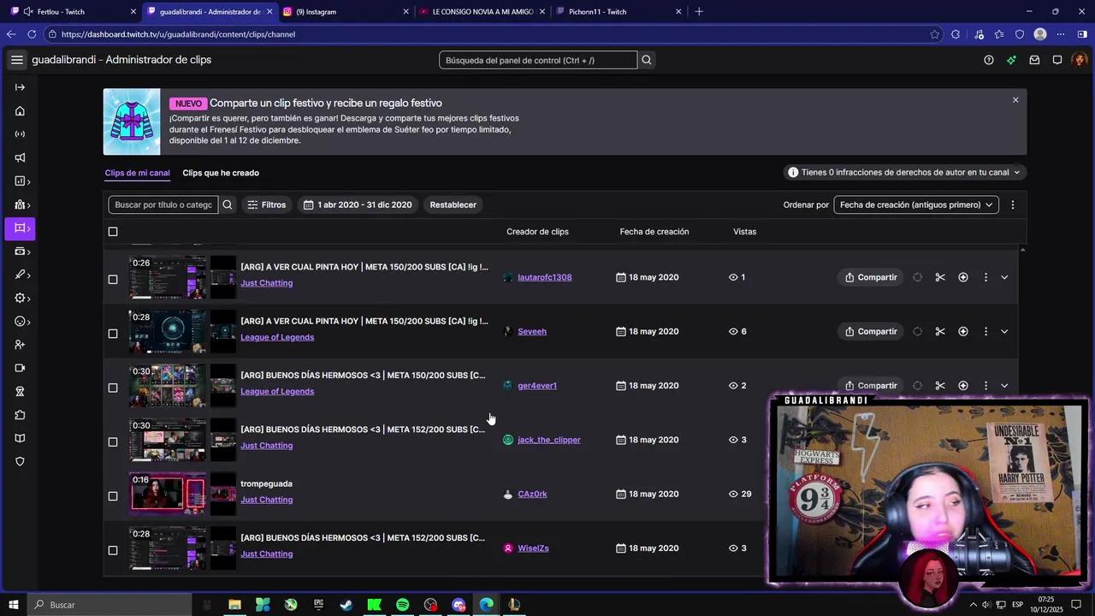Open the date range picker 1 abr 2020
The width and height of the screenshot is (1095, 616).
click(x=358, y=204)
